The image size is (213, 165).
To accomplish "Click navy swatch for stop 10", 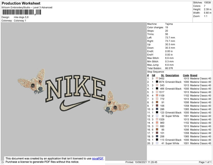I will tap(157, 109).
